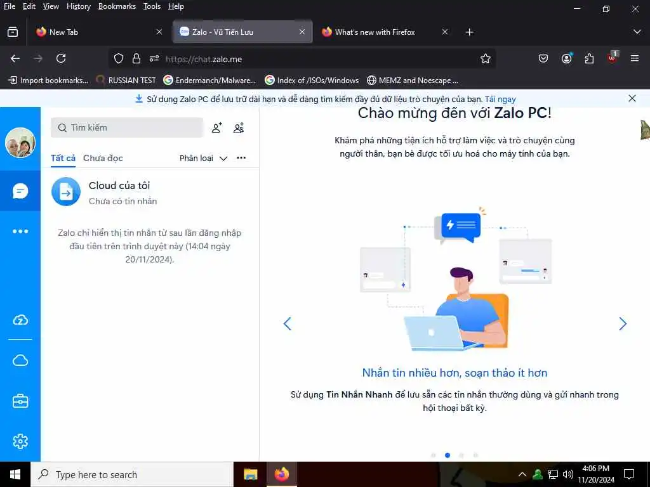This screenshot has width=650, height=487.
Task: Click the uBlock extension icon with badge
Action: pos(613,58)
